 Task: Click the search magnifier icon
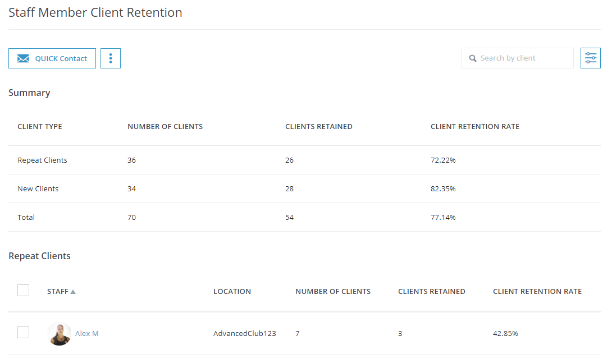(472, 58)
